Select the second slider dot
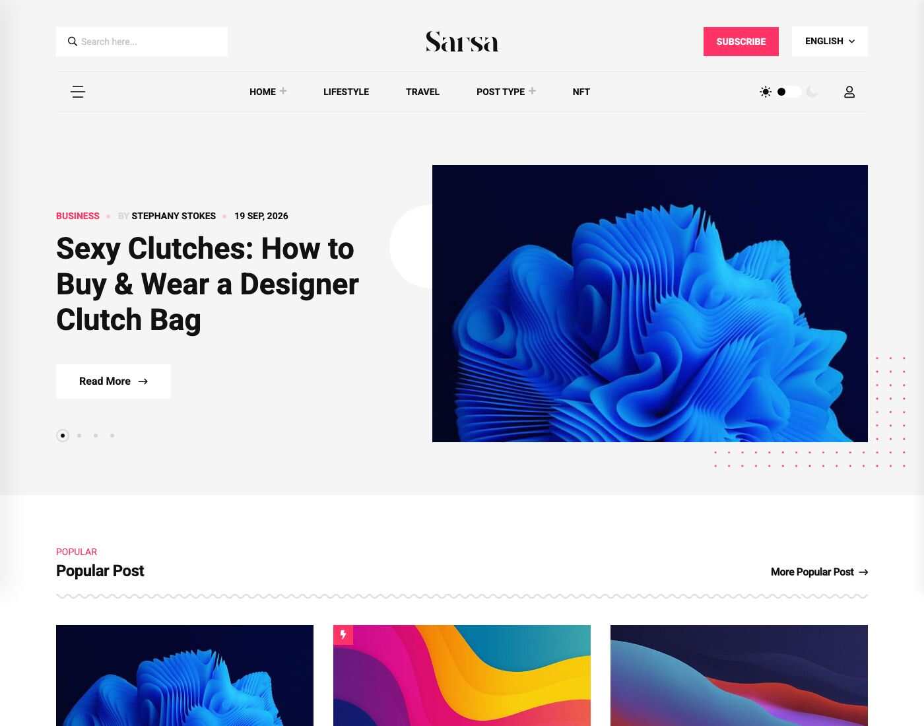 click(x=79, y=436)
